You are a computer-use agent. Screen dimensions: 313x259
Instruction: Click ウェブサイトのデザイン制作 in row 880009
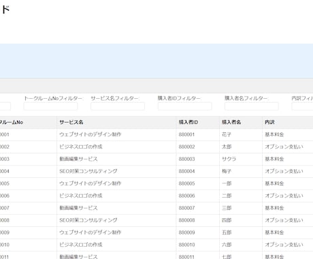pyautogui.click(x=90, y=232)
